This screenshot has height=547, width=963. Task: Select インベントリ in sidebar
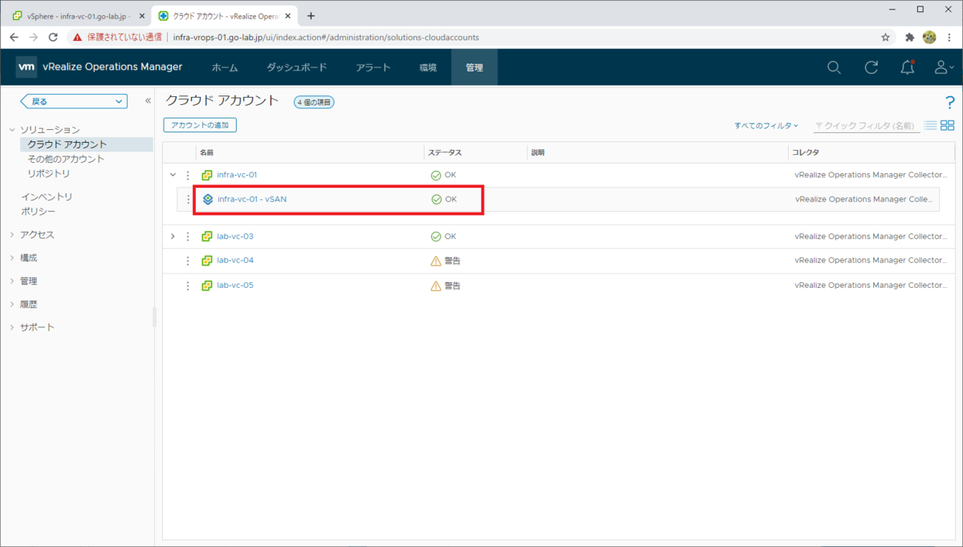coord(47,197)
